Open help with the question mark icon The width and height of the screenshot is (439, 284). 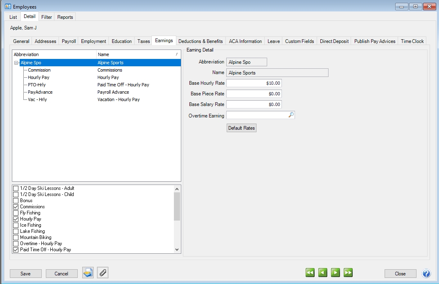point(426,273)
